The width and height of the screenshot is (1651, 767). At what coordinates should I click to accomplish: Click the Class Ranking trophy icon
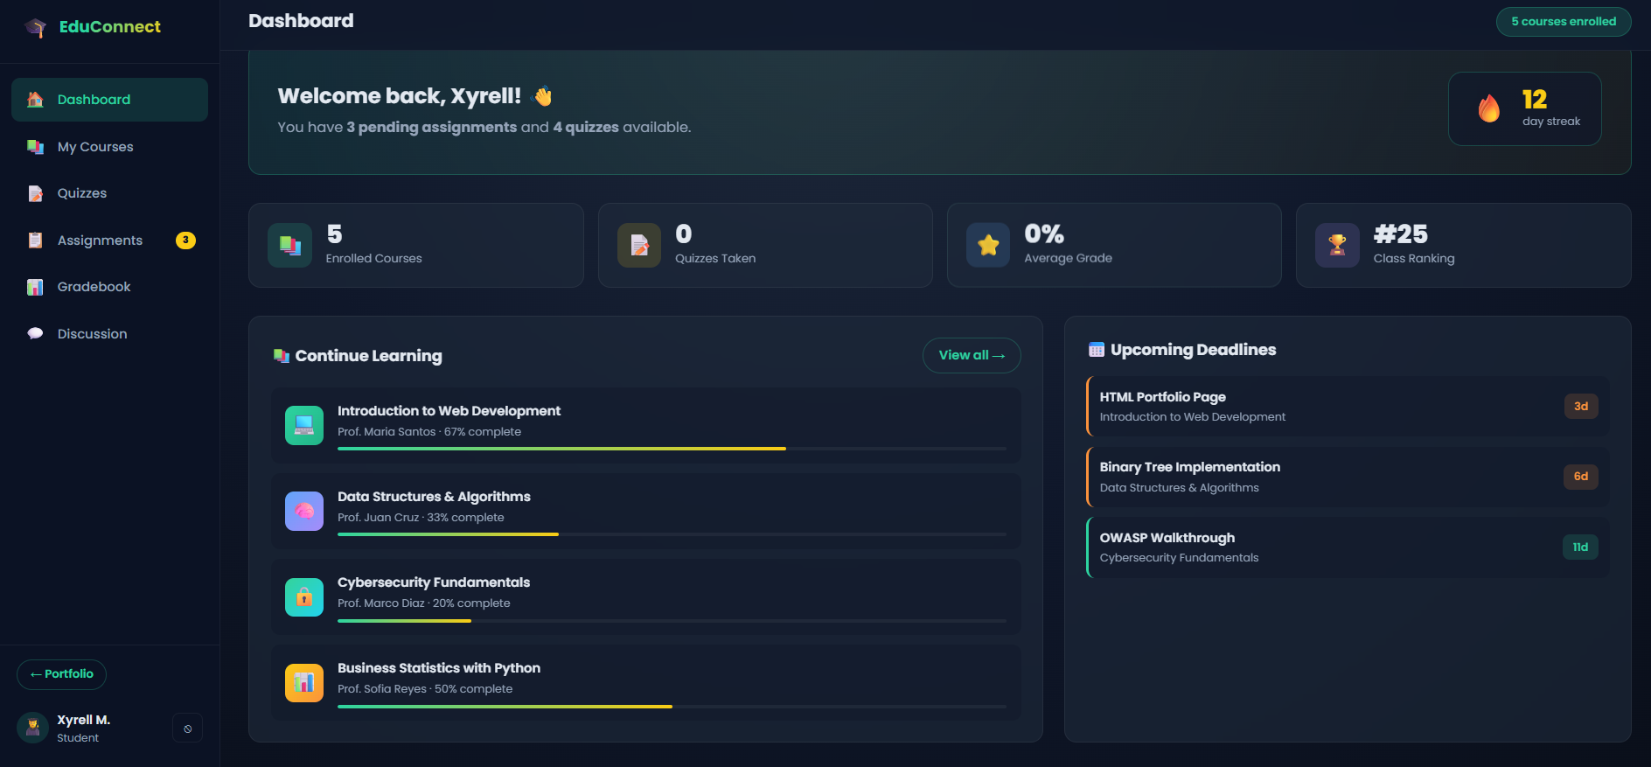(1337, 246)
